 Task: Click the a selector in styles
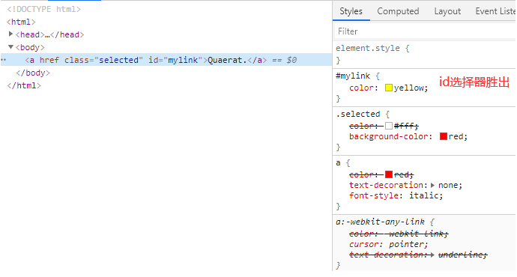(x=338, y=162)
